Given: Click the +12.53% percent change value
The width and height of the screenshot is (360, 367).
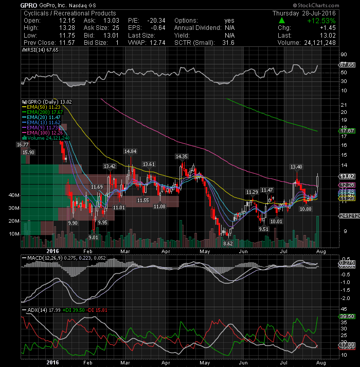Looking at the screenshot, I should click(x=321, y=21).
